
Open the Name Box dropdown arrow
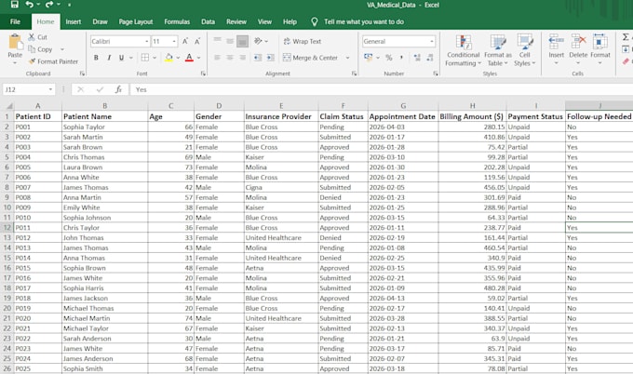click(x=50, y=89)
